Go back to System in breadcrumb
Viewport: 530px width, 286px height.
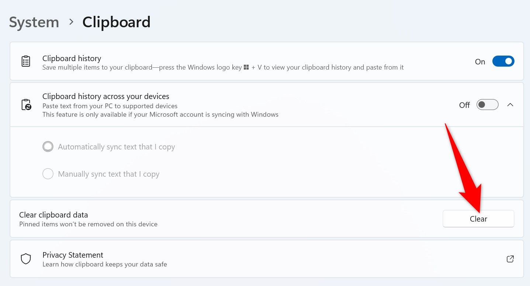pos(34,22)
